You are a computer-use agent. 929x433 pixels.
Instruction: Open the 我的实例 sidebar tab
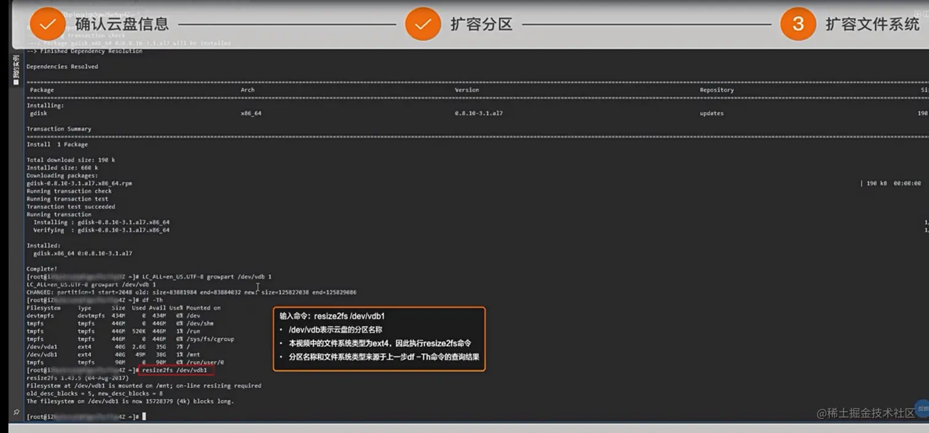tap(16, 69)
